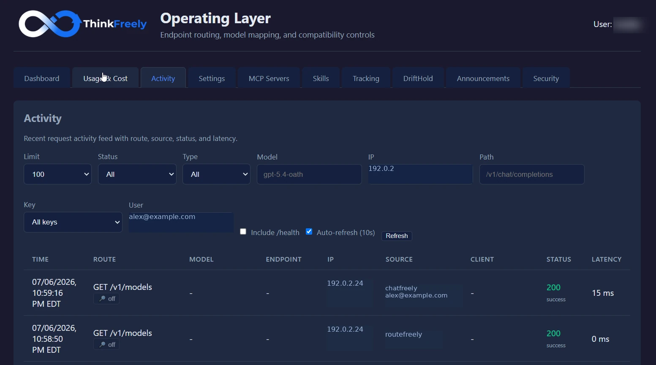Open the MCP Servers tab

pos(269,78)
